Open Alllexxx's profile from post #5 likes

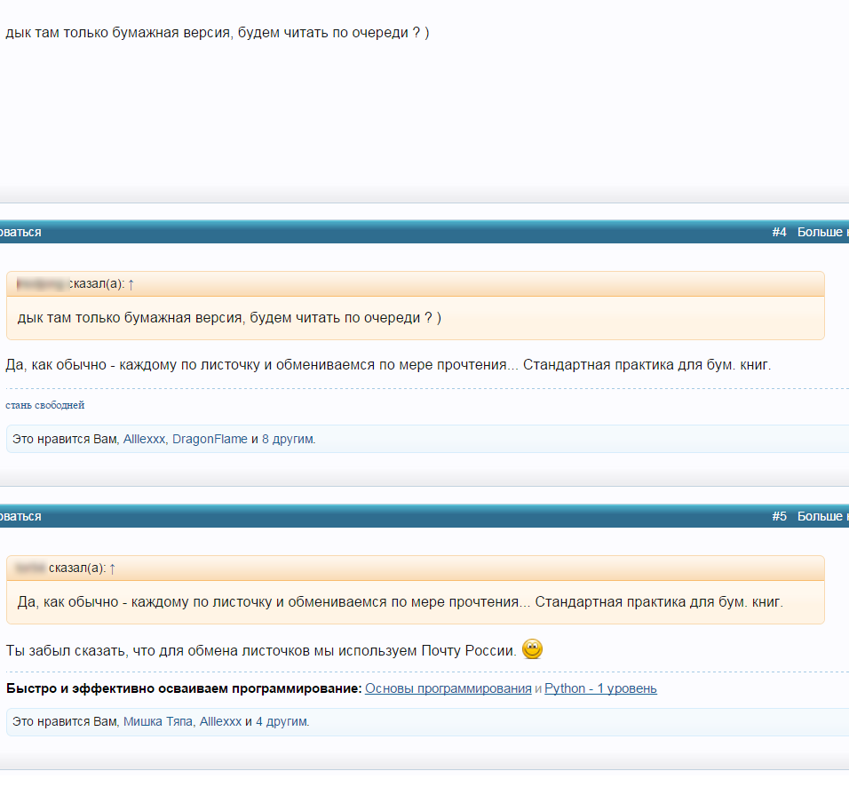click(220, 722)
